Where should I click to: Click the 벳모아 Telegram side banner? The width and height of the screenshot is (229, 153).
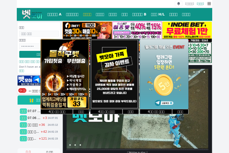click(x=29, y=80)
